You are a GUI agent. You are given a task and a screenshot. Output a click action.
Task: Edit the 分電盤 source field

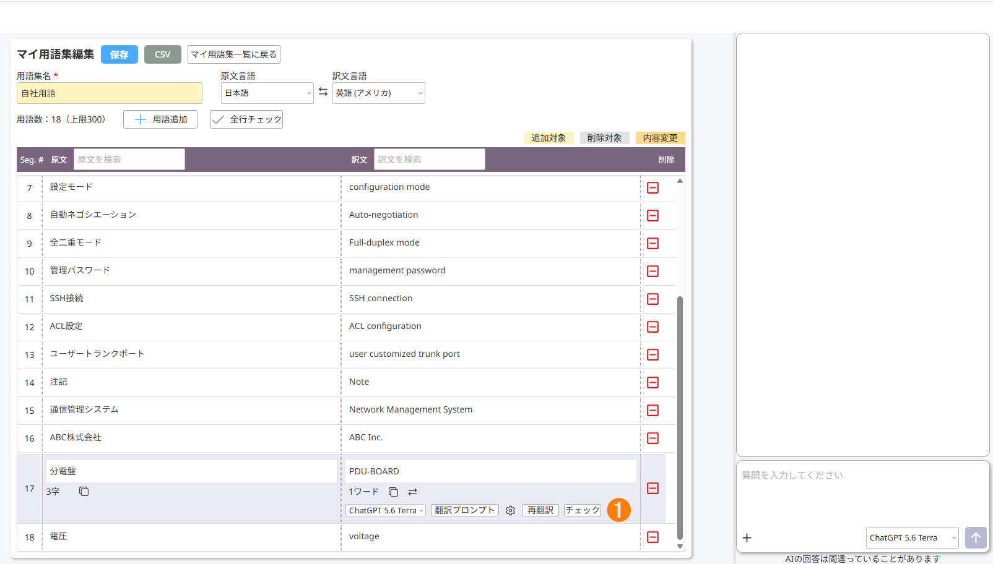click(x=191, y=471)
